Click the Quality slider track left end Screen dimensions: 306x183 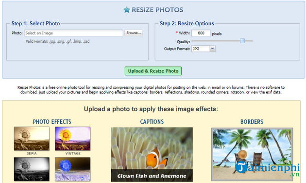193,41
